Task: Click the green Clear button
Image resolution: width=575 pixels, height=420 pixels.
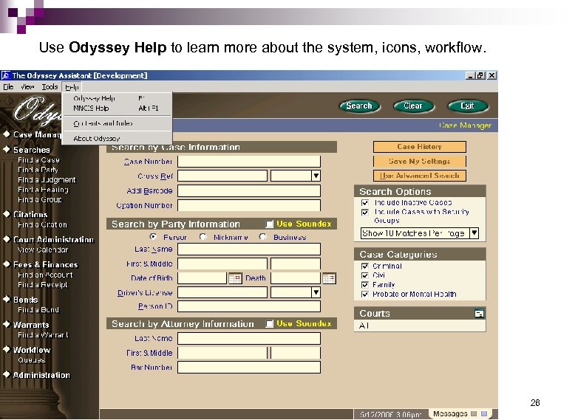Action: [x=413, y=106]
